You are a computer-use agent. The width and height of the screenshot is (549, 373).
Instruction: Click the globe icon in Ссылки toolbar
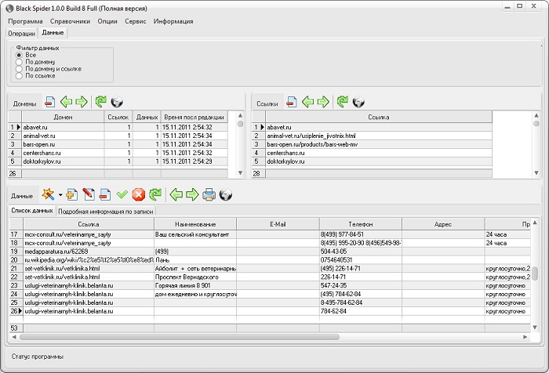358,102
